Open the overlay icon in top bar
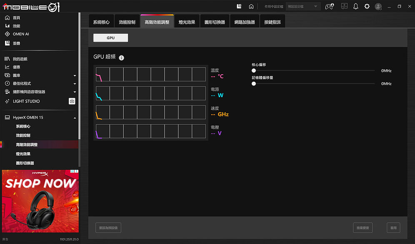The width and height of the screenshot is (415, 244). click(239, 6)
